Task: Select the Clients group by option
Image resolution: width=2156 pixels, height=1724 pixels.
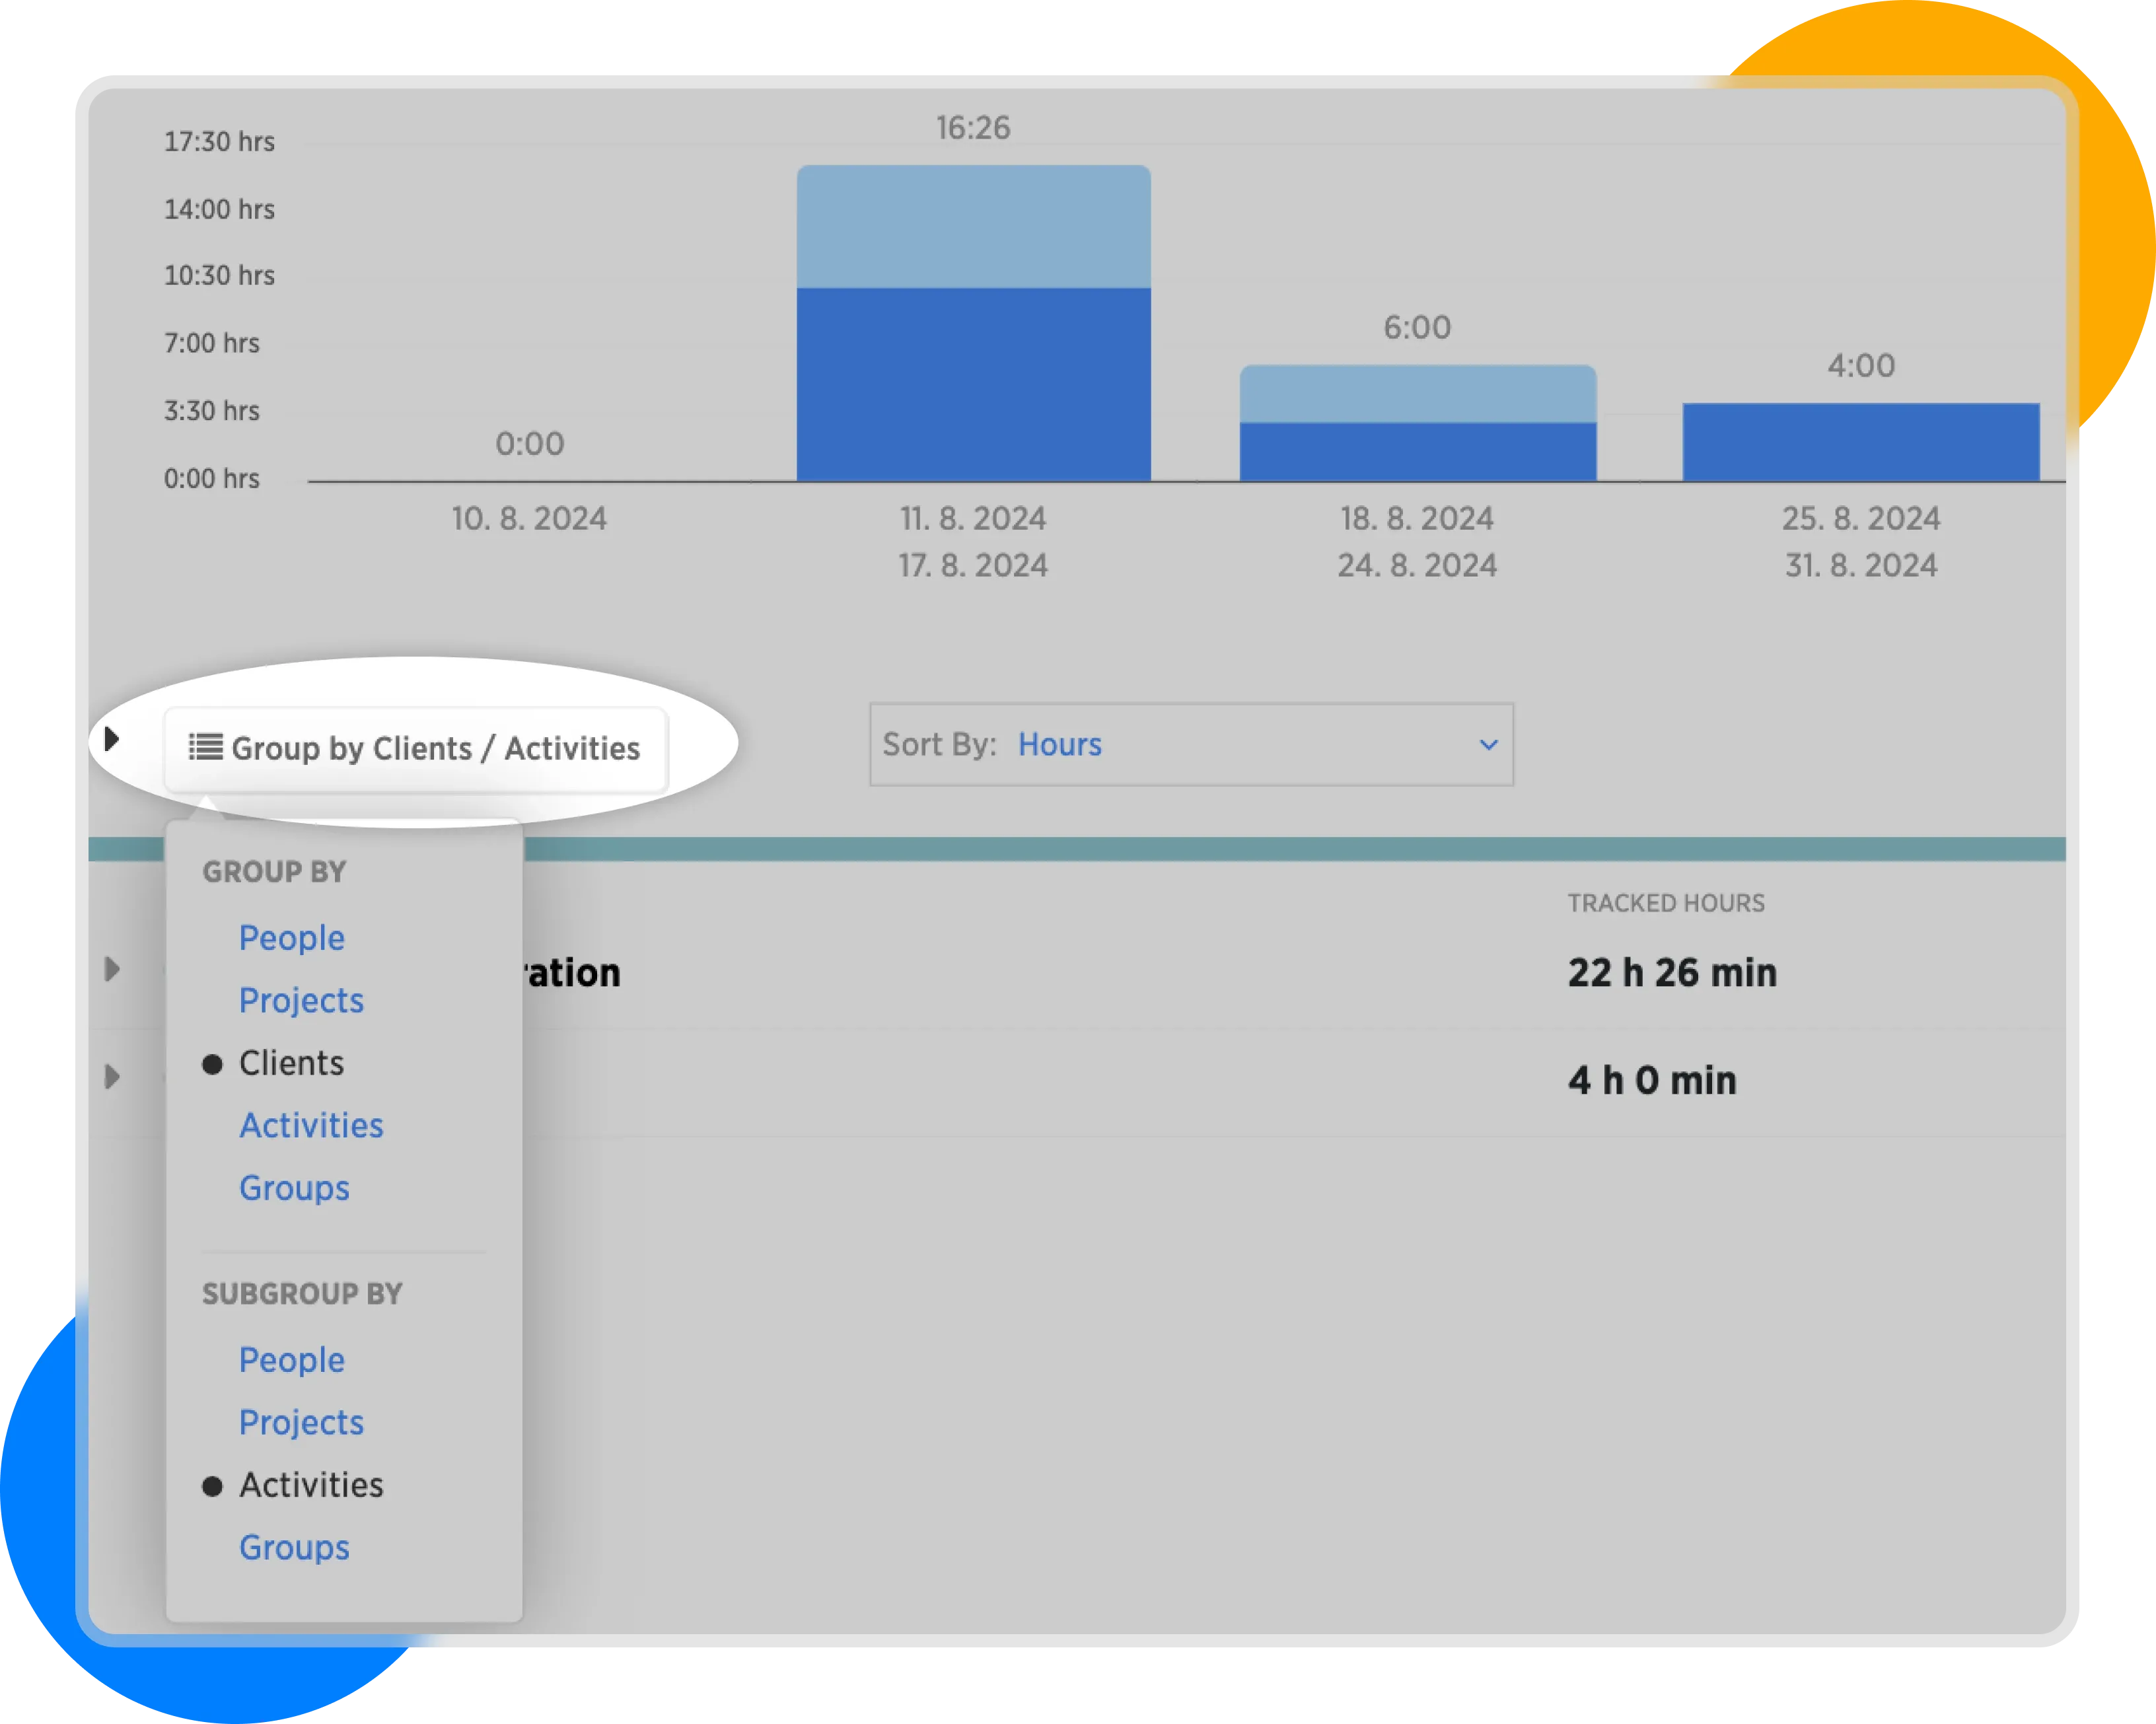Action: 291,1063
